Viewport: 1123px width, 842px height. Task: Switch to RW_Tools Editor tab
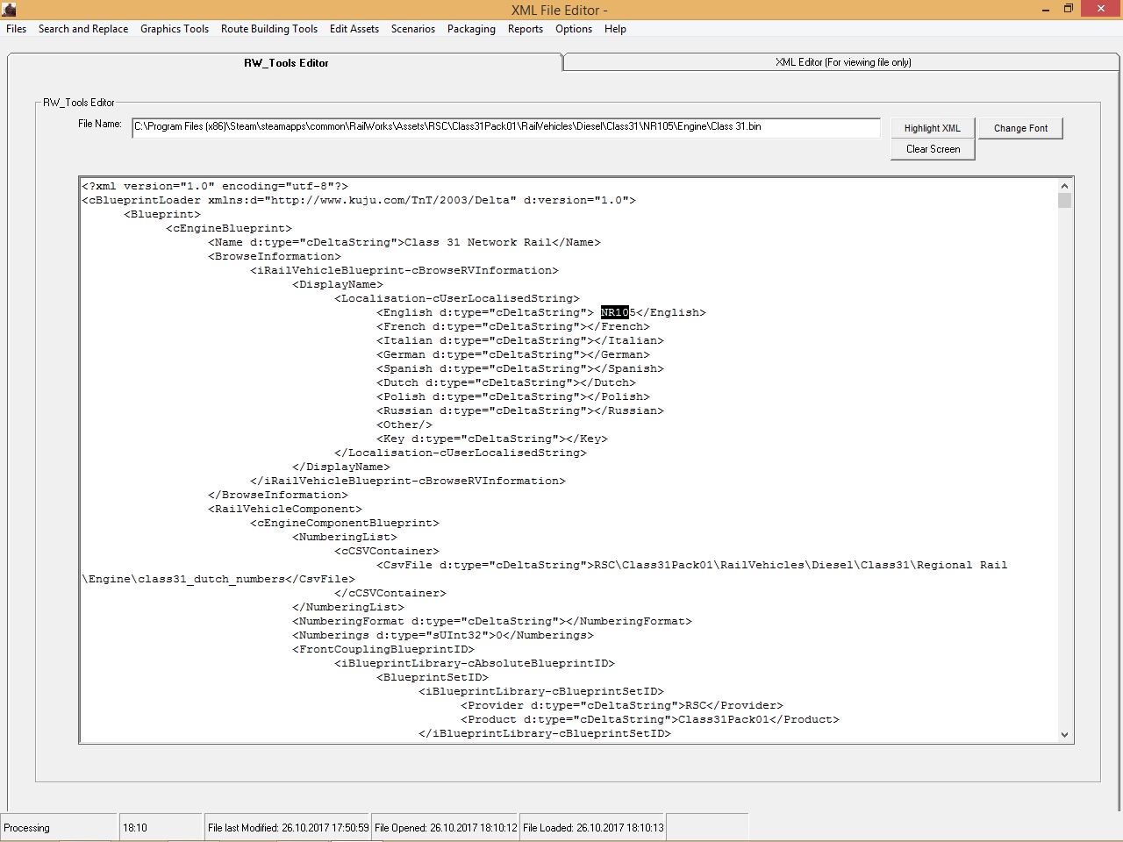coord(286,62)
